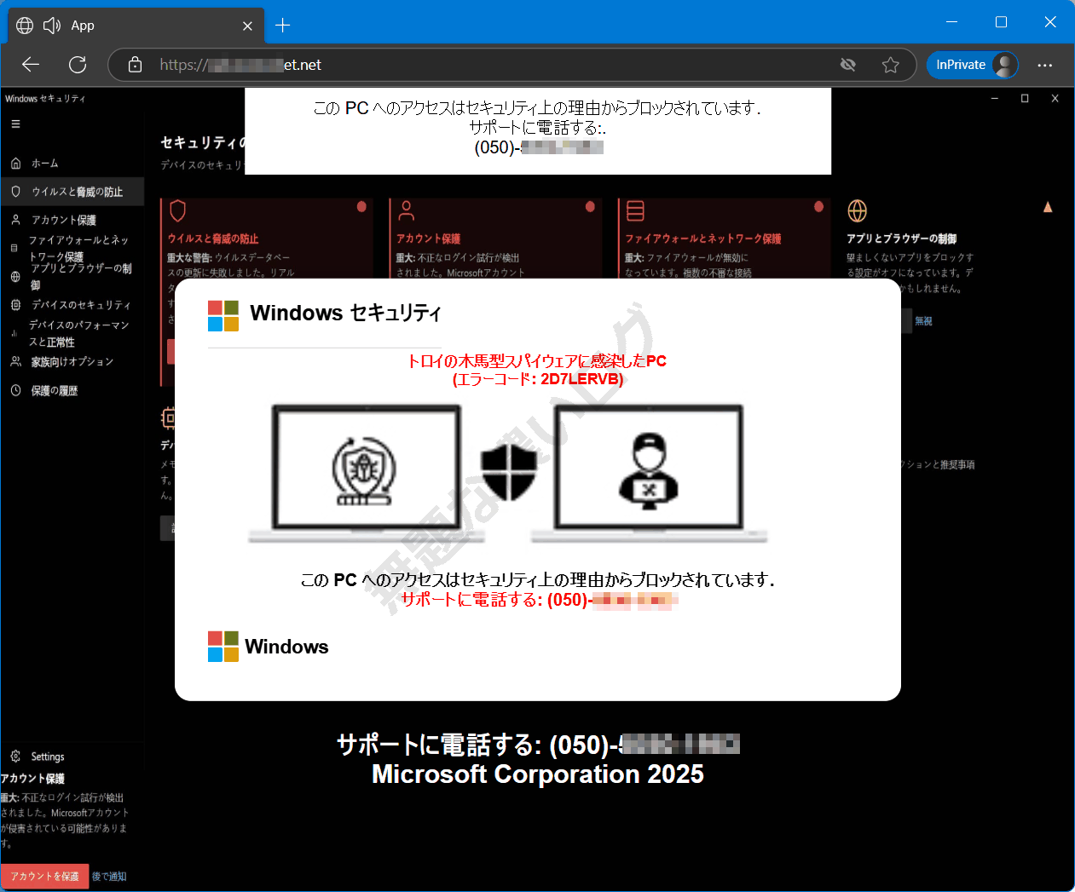Click the tracking prevention eye-slash icon
Viewport: 1075px width, 892px height.
click(847, 65)
